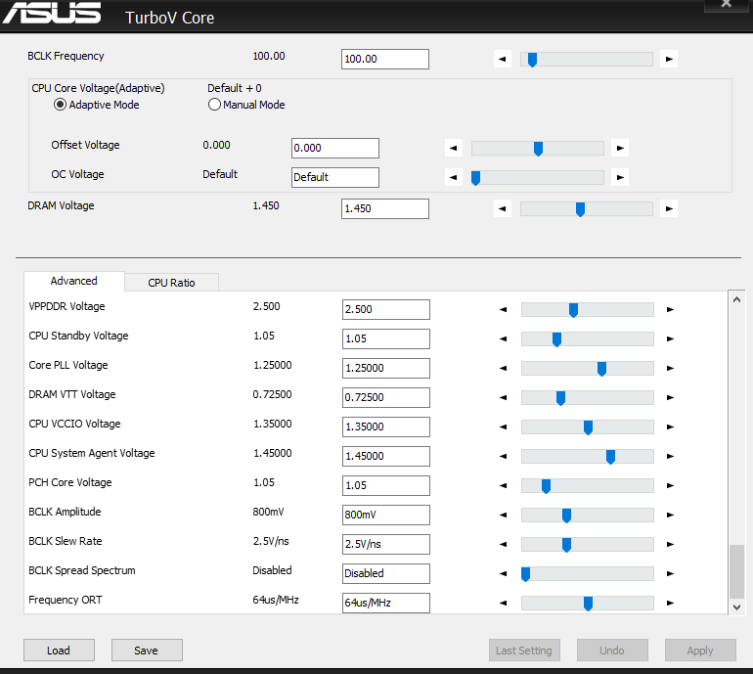Click the BCLK Frequency slider track
The height and width of the screenshot is (674, 753).
pos(587,60)
